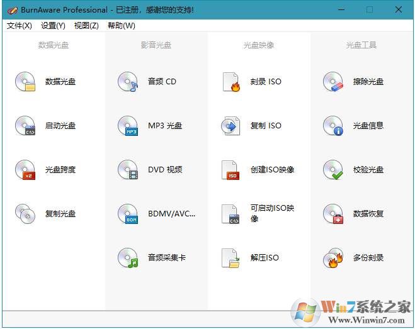Open the 设置(Y) menu
The image size is (415, 329).
[53, 26]
